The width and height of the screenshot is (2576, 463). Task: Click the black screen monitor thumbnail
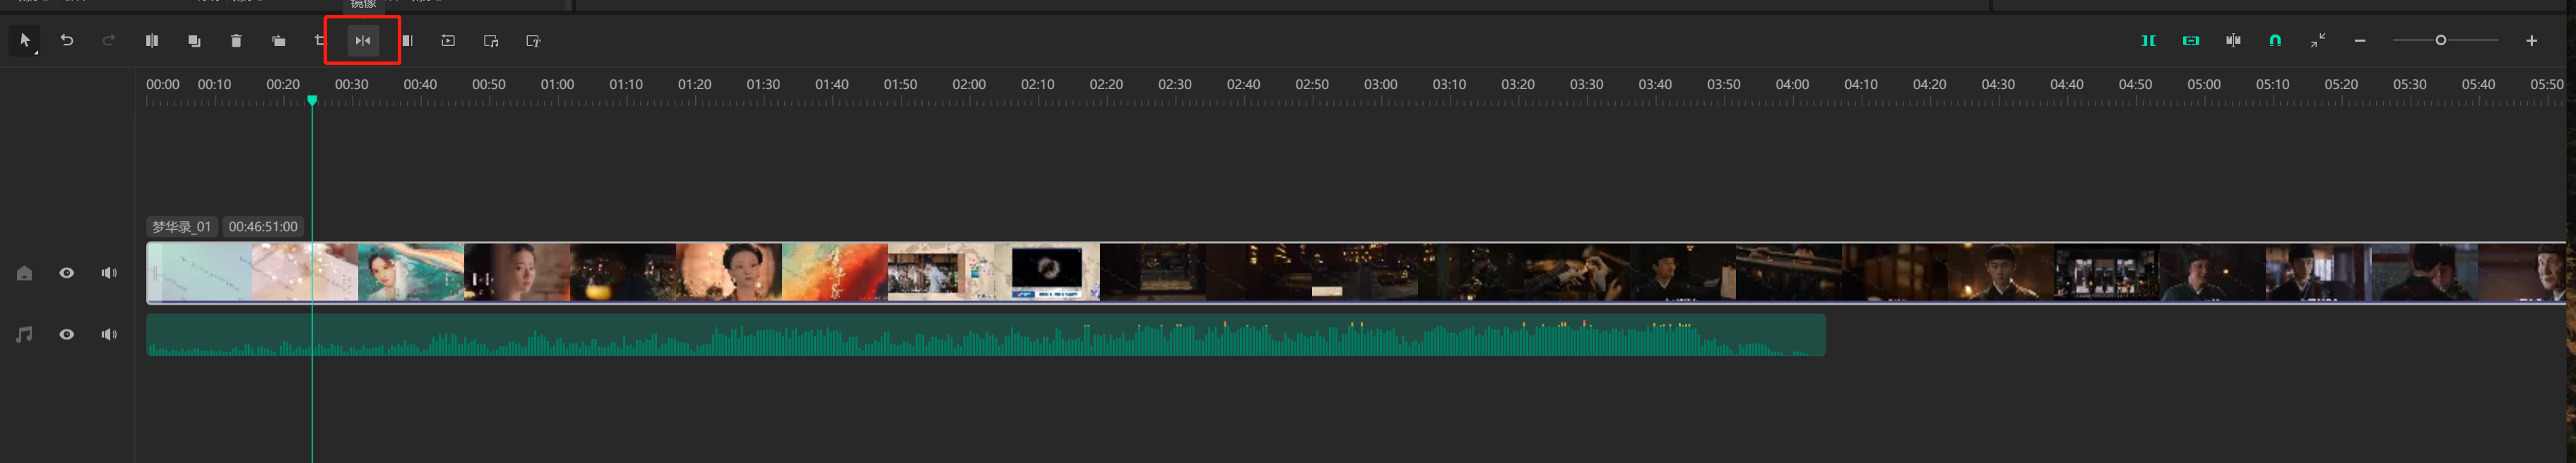tap(1047, 272)
